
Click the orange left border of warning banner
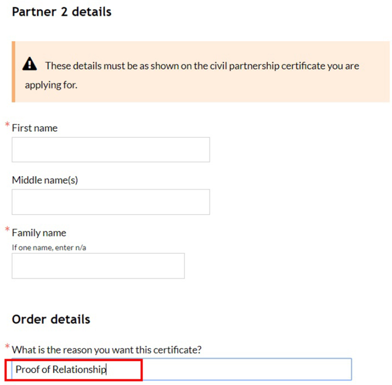[x=14, y=72]
